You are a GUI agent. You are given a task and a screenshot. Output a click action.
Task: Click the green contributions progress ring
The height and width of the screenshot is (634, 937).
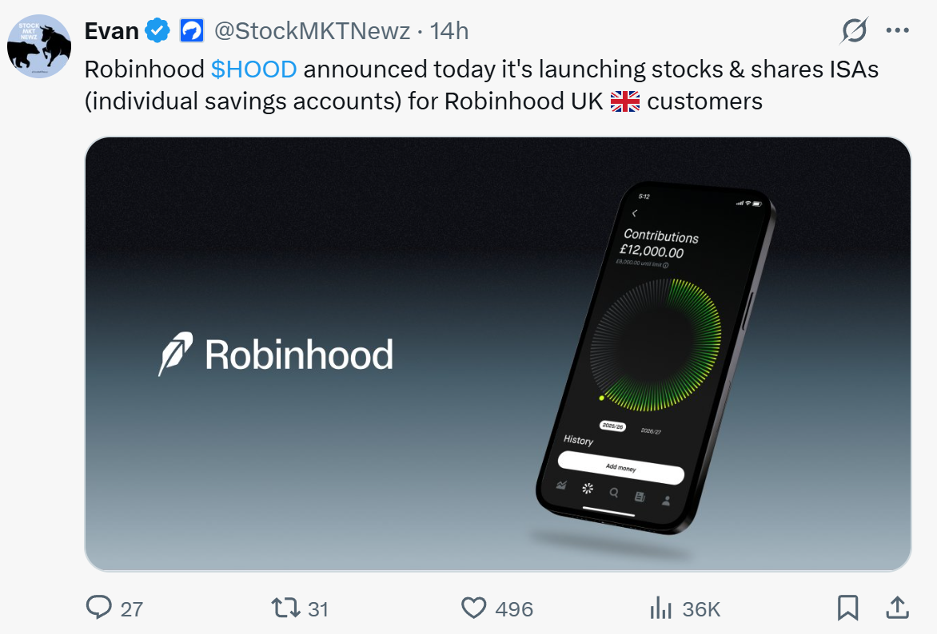(x=656, y=345)
